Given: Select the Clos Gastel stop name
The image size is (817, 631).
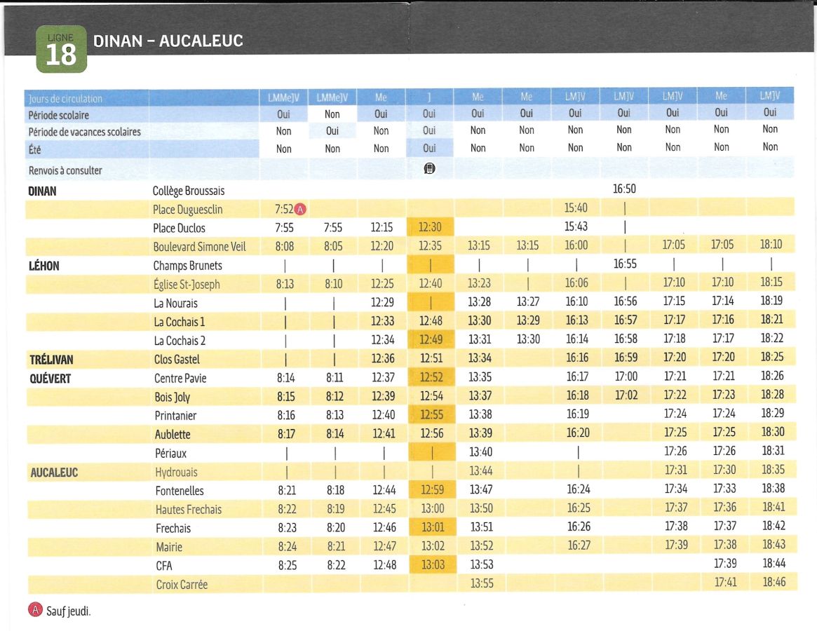Looking at the screenshot, I should coord(177,360).
